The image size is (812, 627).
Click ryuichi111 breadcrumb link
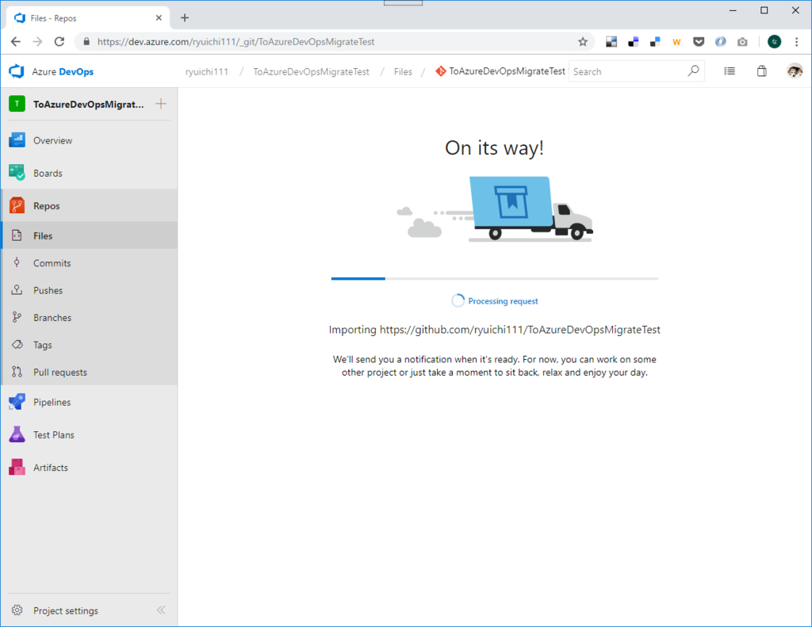(x=207, y=71)
